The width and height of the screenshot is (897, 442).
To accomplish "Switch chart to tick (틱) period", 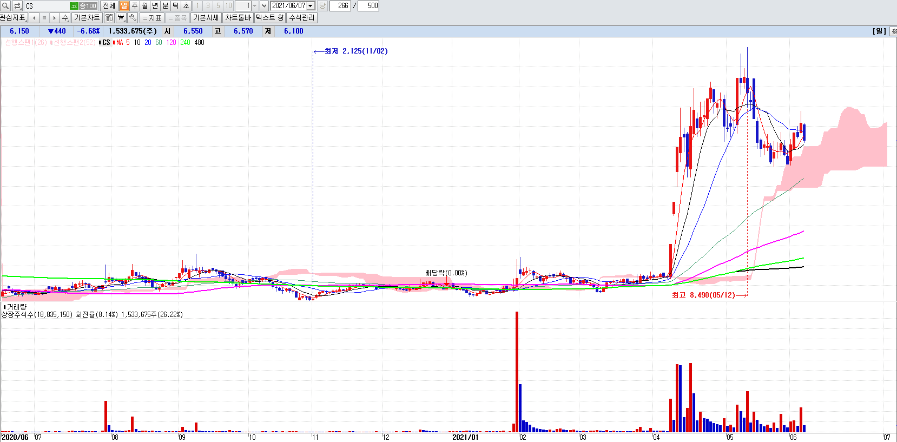I will pos(176,6).
